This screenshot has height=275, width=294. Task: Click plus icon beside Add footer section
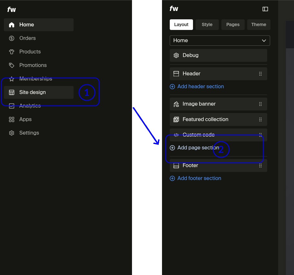coord(172,178)
